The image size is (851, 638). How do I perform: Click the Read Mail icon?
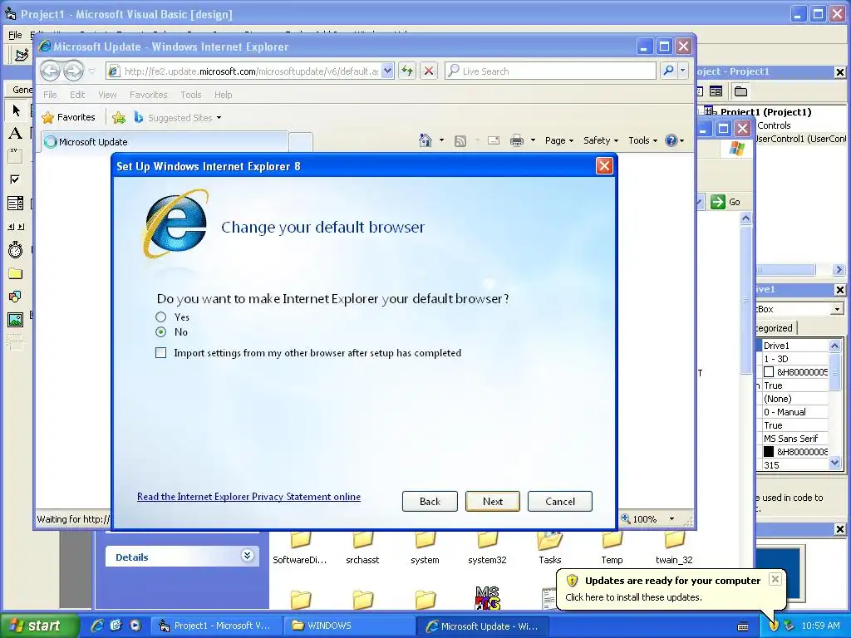tap(494, 140)
